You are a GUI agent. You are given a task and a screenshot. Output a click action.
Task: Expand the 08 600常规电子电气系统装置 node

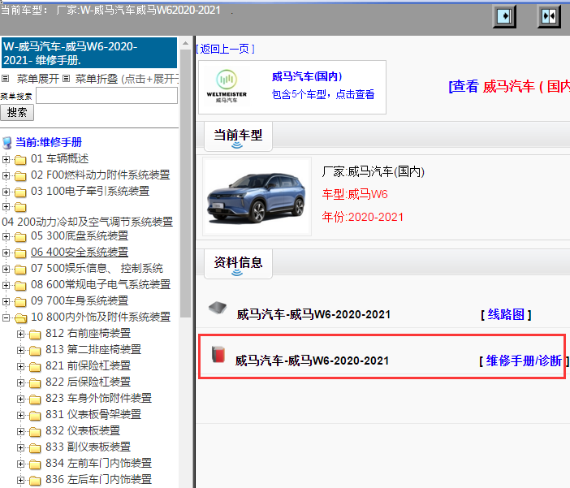pyautogui.click(x=6, y=286)
